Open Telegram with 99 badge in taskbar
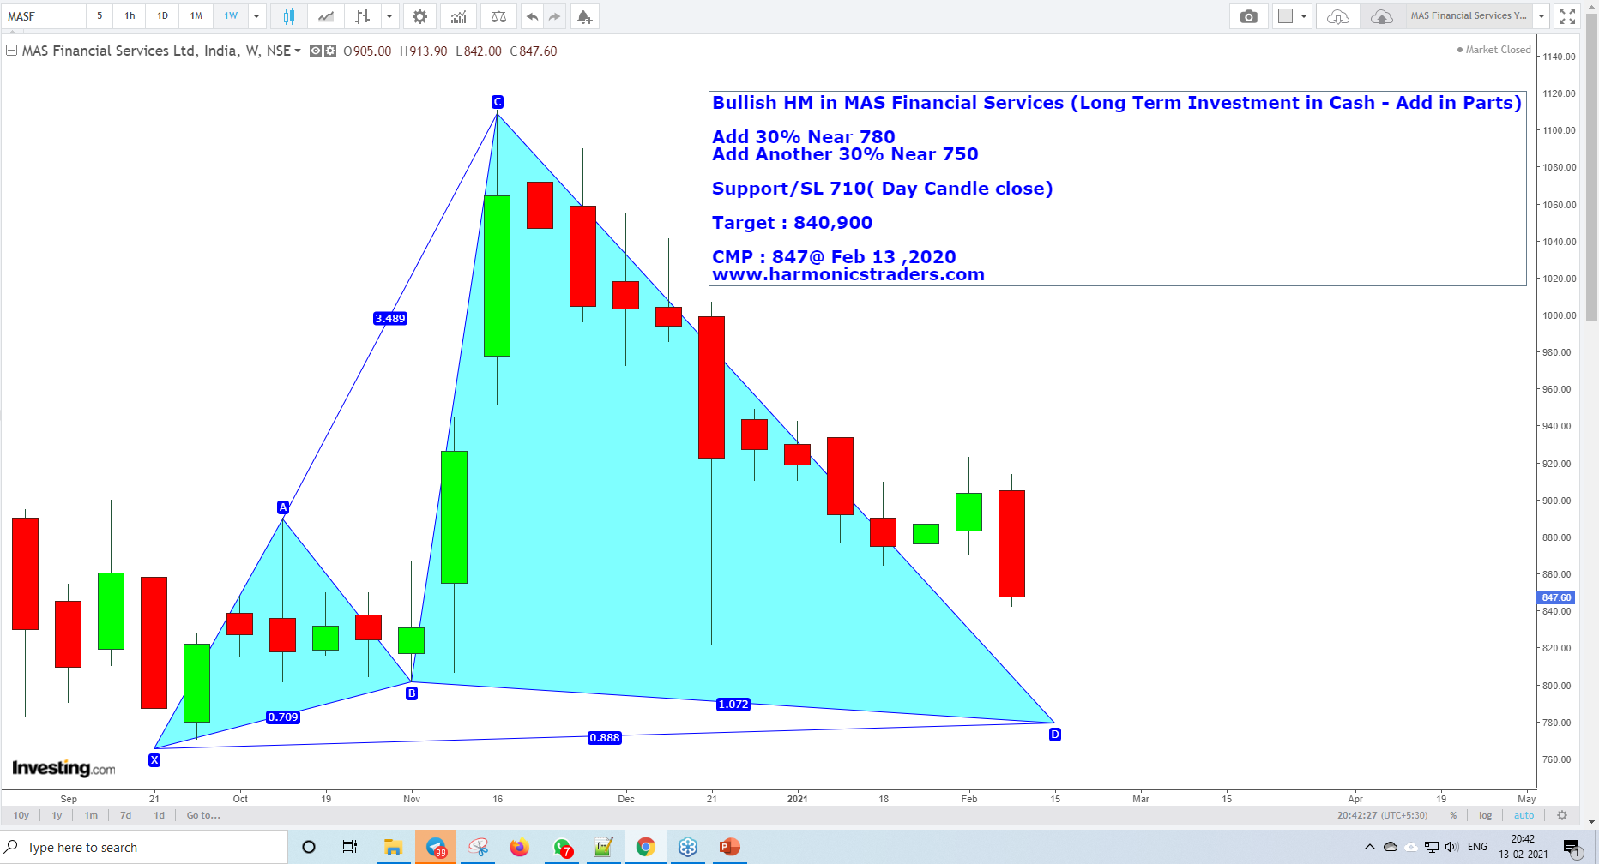1599x864 pixels. click(436, 847)
